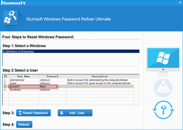Click the Blank password cell for iSumsoft
Viewport: 183px width, 130px height.
pos(52,86)
